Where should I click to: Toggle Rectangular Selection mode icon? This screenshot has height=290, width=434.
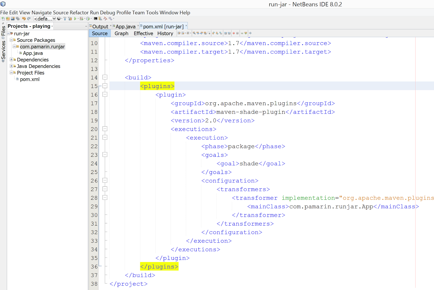click(x=209, y=33)
